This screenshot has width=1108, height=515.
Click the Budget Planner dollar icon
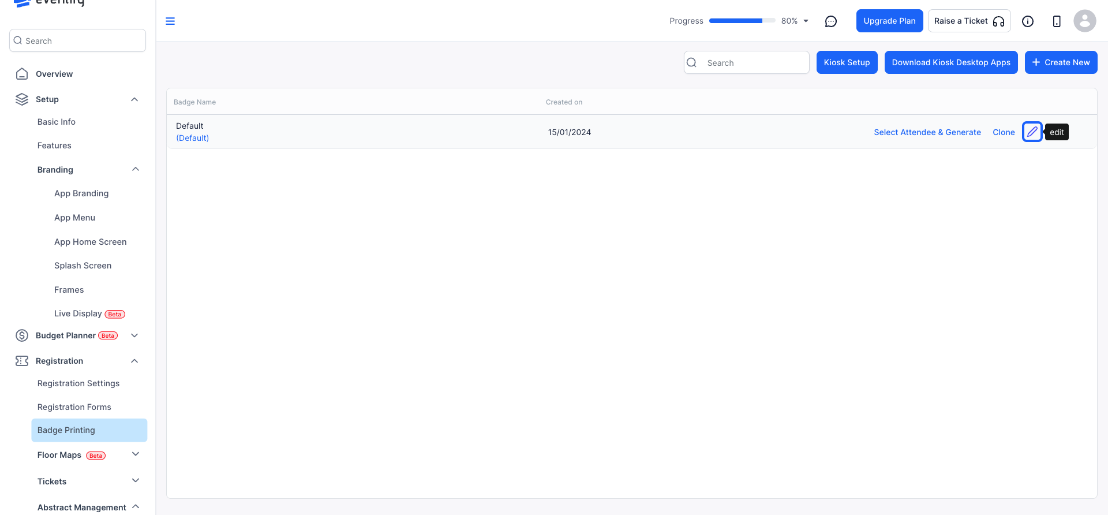22,335
